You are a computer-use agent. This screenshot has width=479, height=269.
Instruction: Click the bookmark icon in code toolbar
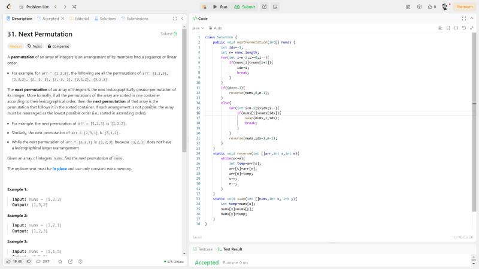click(x=448, y=28)
